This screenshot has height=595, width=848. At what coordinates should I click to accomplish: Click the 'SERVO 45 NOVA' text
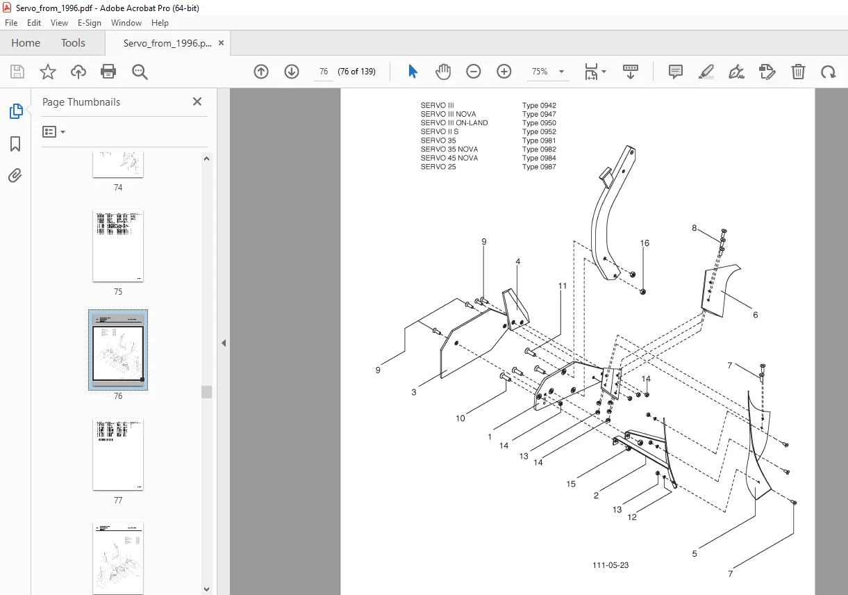point(449,158)
